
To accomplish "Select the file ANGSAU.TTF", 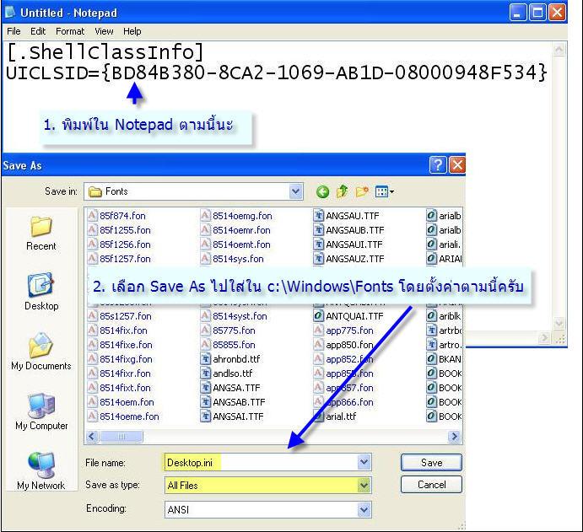I will pos(347,216).
